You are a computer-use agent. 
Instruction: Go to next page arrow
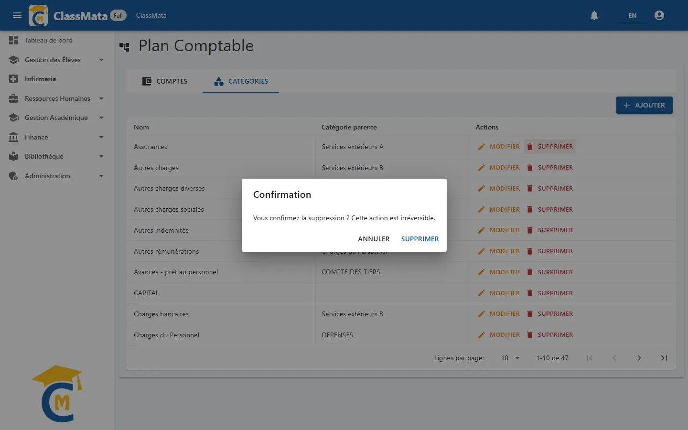pos(639,358)
